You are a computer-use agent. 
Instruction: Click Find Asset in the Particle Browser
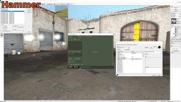[78, 59]
